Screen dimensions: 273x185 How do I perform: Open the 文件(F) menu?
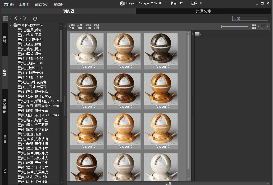point(9,4)
